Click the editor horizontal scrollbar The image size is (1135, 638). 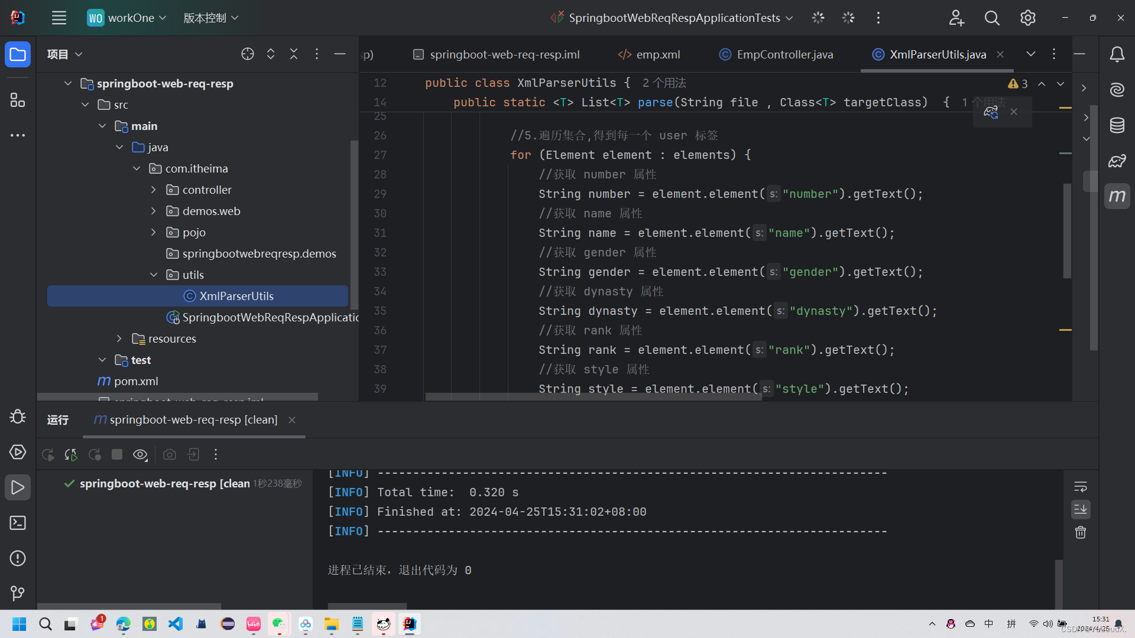pyautogui.click(x=593, y=397)
